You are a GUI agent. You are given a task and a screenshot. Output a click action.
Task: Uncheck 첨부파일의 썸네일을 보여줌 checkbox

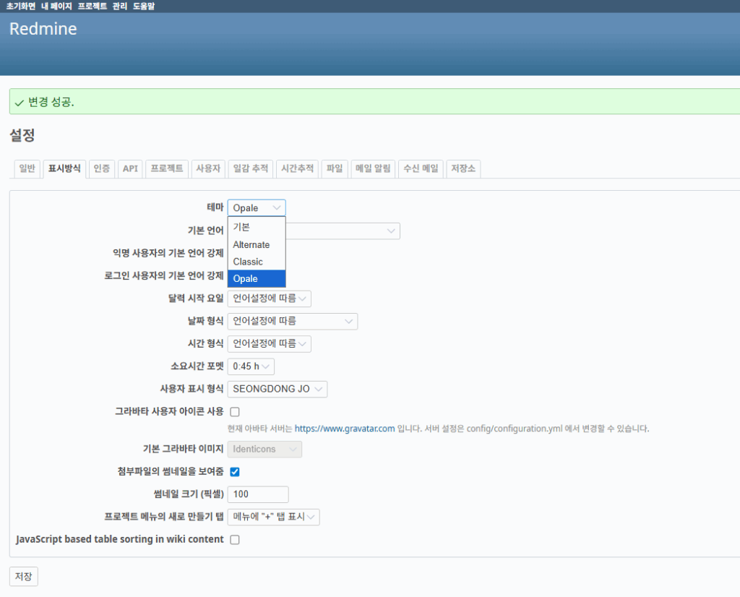[235, 472]
